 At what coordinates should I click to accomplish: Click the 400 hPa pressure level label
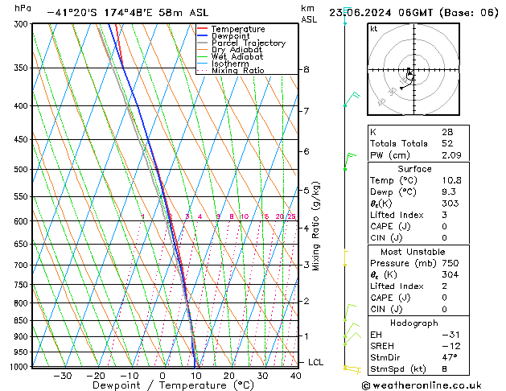(23, 106)
